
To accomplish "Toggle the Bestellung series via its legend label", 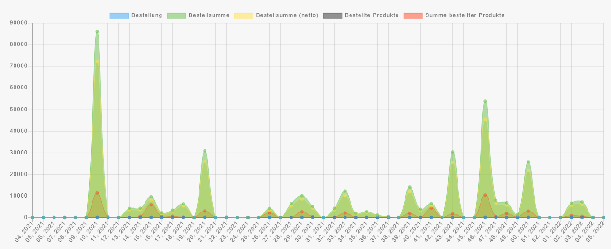I will 146,15.
